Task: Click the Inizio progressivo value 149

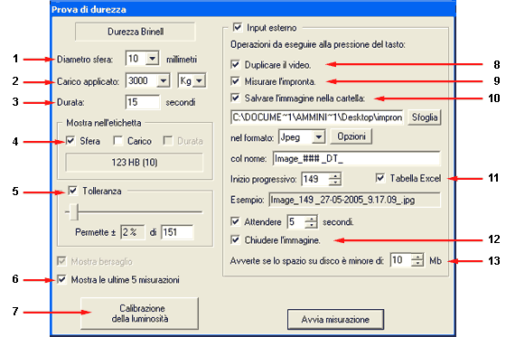Action: coord(315,179)
